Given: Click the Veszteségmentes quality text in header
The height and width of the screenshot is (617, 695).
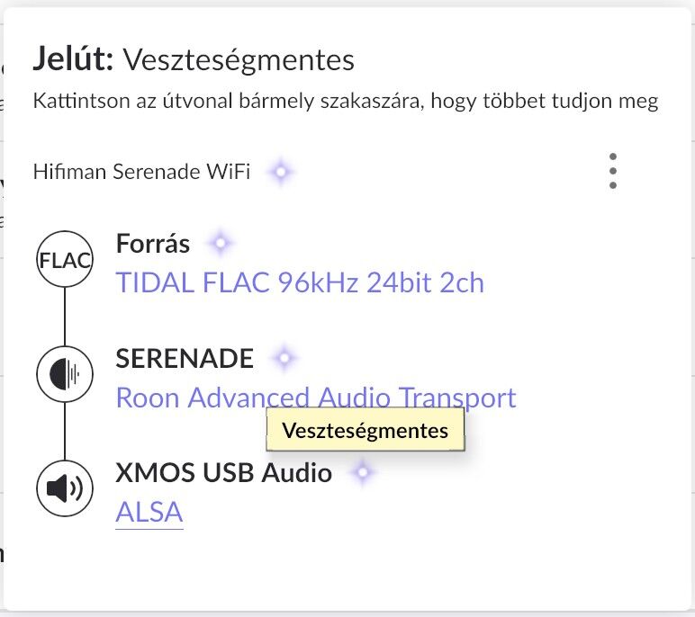Looking at the screenshot, I should [x=239, y=59].
